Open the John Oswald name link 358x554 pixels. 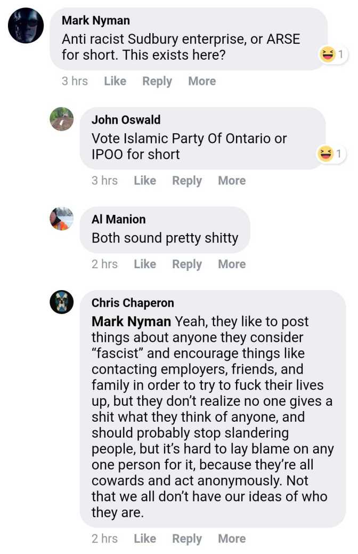[126, 119]
